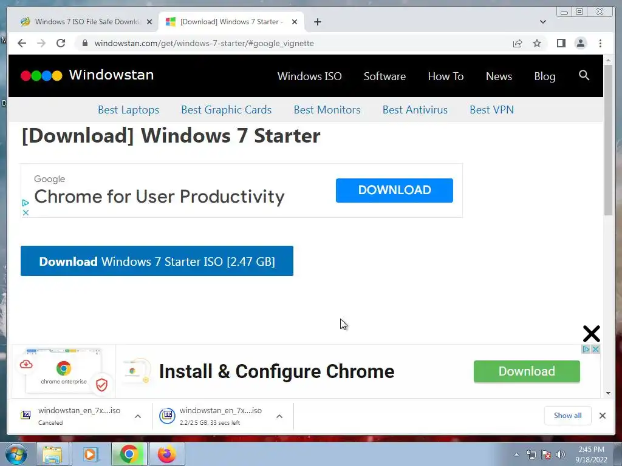Click Install & Configure Chrome ad text
This screenshot has height=466, width=622.
(x=276, y=371)
